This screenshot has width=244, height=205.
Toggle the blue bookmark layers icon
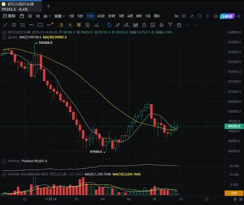click(109, 25)
